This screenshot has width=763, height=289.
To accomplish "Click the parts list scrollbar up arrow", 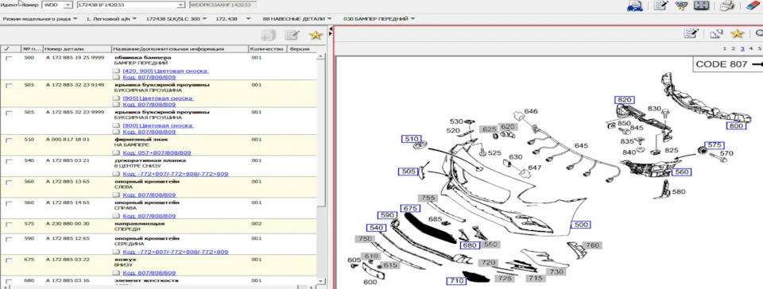I will tap(320, 56).
